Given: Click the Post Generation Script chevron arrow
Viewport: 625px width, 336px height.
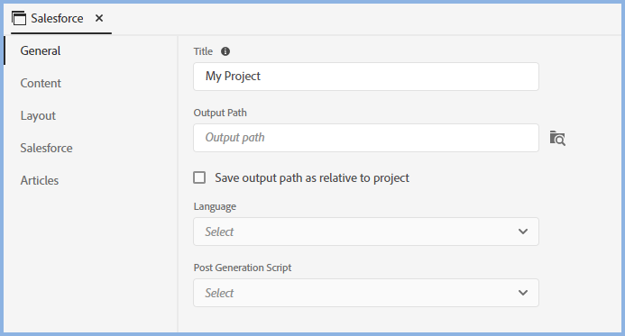Looking at the screenshot, I should [523, 293].
